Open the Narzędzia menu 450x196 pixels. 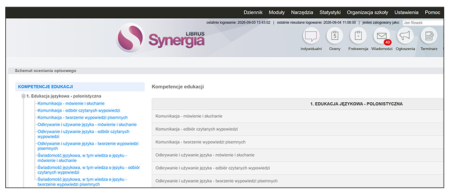pos(302,13)
